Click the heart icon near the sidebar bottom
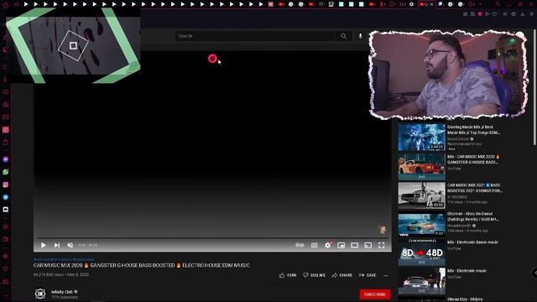Screen dimensions: 537x302 click(x=6, y=268)
